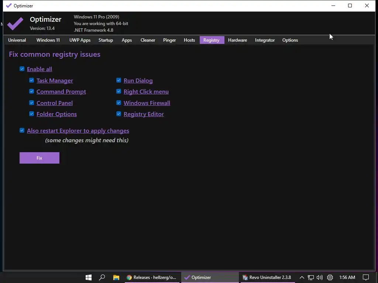378x283 pixels.
Task: Click Registry Editor link label
Action: click(144, 114)
